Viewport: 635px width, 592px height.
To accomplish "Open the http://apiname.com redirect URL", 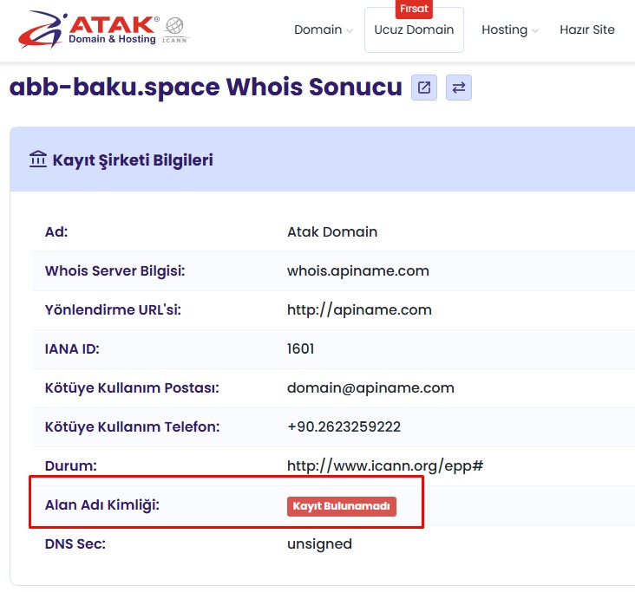I will point(359,309).
